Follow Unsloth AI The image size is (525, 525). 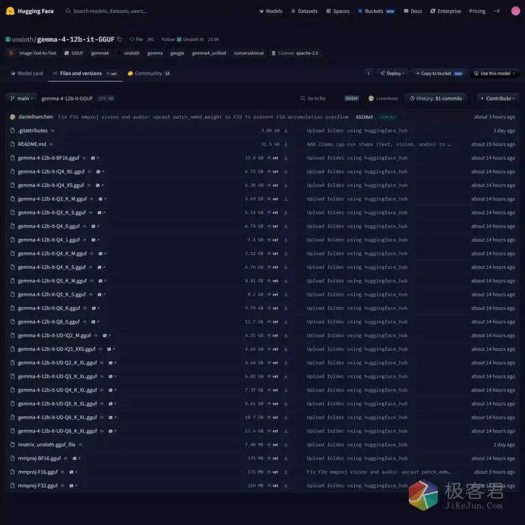[x=168, y=40]
